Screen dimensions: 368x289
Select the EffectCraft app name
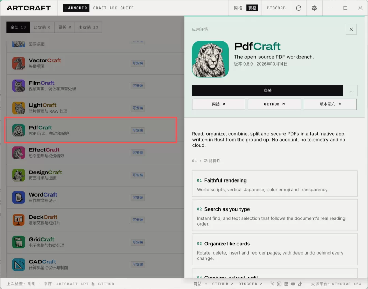[44, 150]
